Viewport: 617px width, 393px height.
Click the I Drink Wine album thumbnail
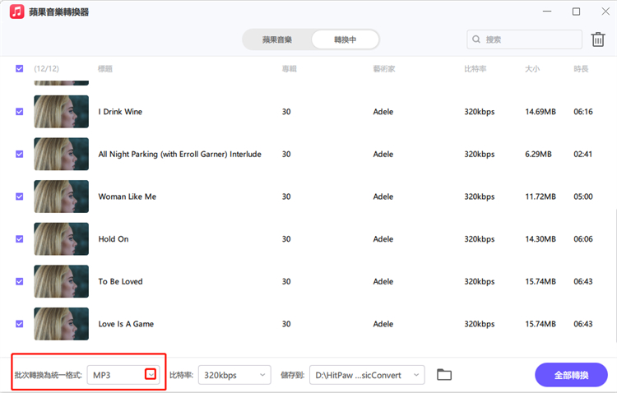62,111
